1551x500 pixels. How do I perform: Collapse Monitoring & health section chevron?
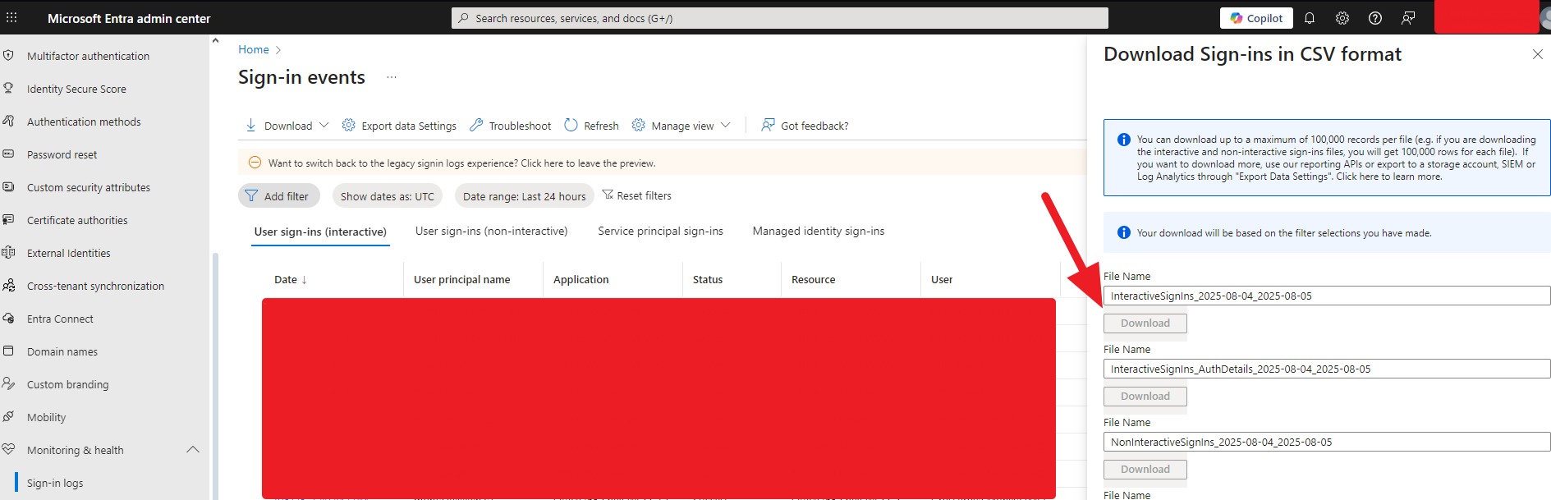coord(193,449)
